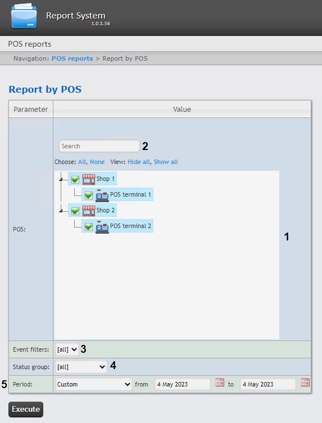Collapse the Shop 1 tree node
This screenshot has height=423, width=322.
click(61, 179)
